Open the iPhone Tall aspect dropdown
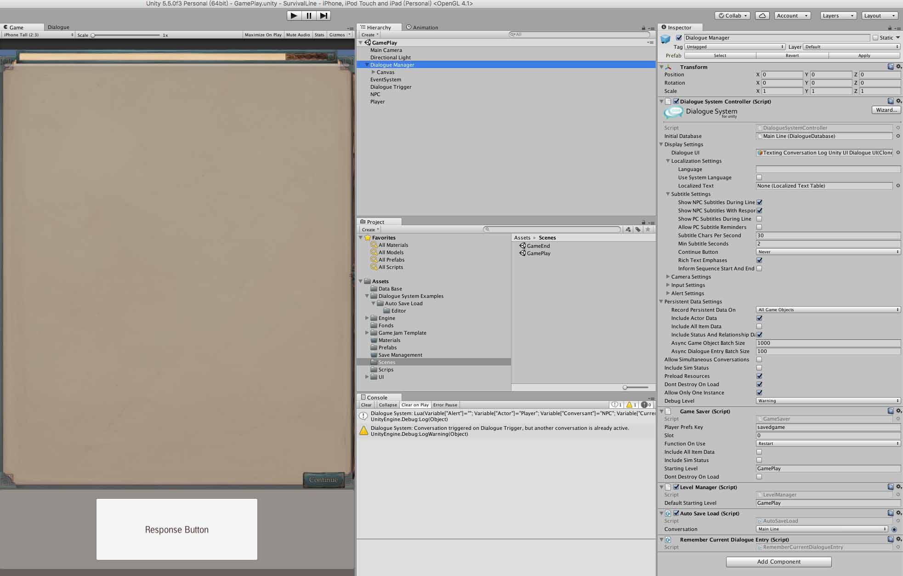Viewport: 903px width, 576px height. coord(38,35)
